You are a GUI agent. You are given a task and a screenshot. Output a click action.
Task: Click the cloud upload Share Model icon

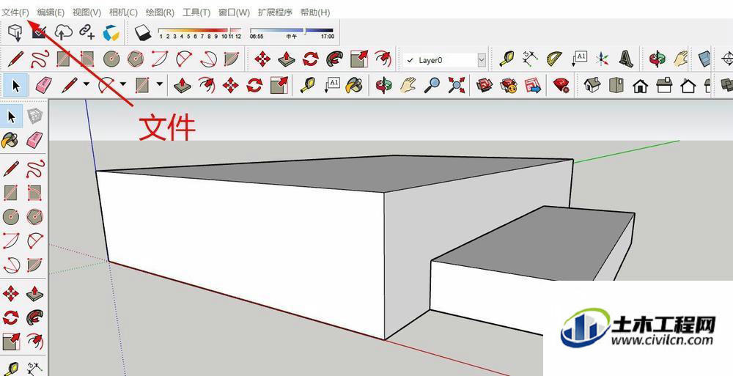click(64, 32)
